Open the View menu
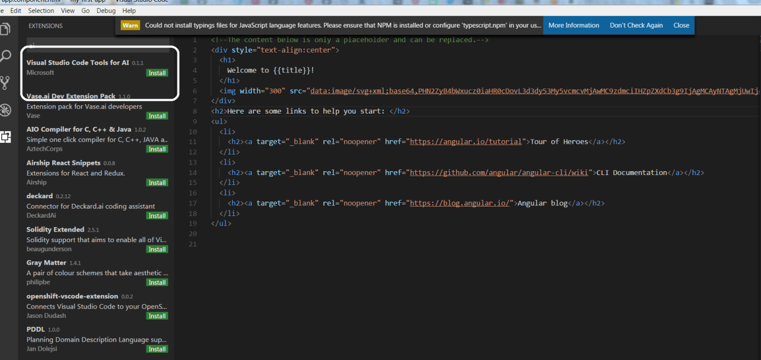The image size is (761, 360). 68,11
